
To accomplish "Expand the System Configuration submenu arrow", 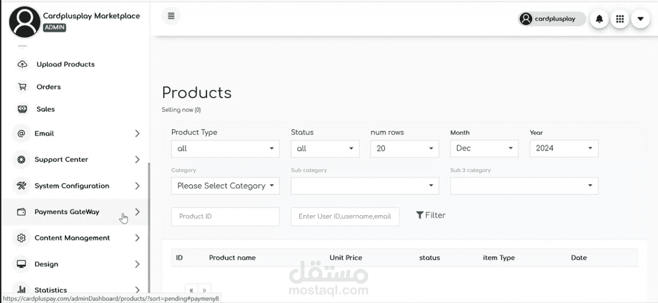I will click(x=137, y=186).
